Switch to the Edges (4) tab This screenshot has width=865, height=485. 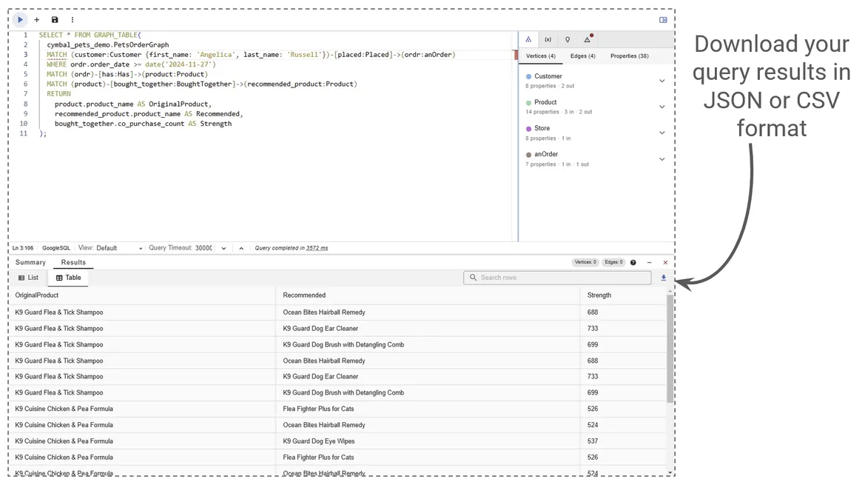click(x=582, y=56)
